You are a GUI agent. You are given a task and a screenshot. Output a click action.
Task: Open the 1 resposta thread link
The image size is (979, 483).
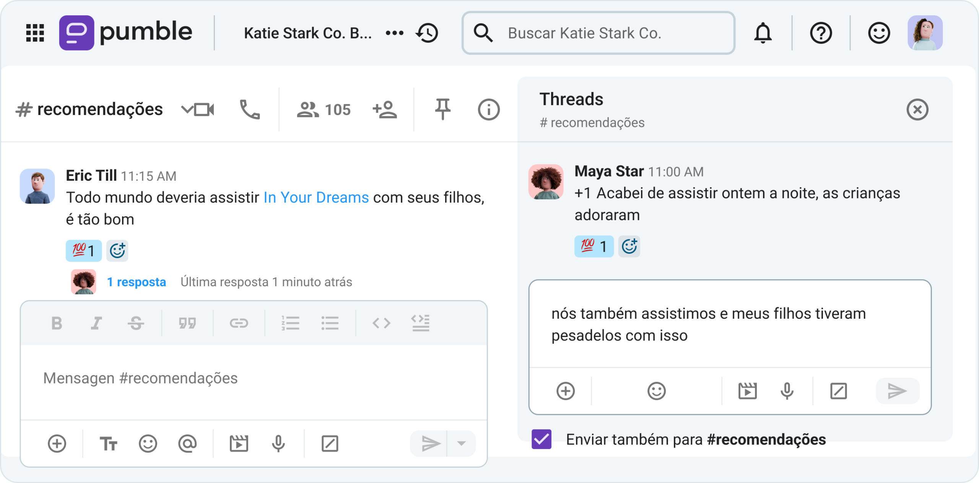(x=137, y=282)
